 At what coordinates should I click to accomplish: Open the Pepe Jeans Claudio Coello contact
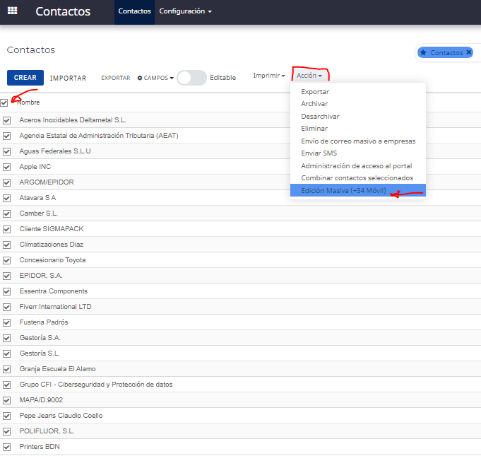tap(61, 416)
